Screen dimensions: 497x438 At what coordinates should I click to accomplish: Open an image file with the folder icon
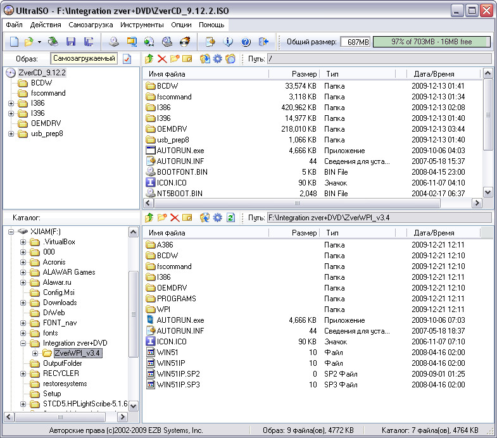click(x=28, y=42)
